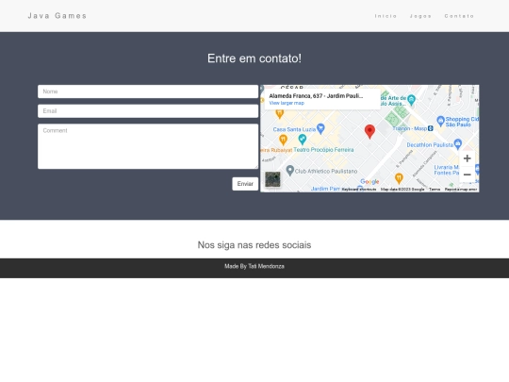509x382 pixels.
Task: Click into the Email input field
Action: [148, 111]
